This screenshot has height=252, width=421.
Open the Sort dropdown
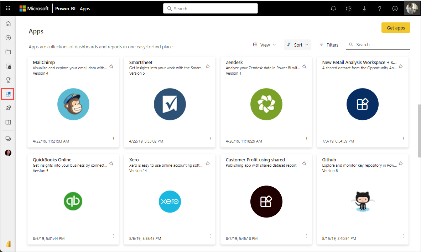coord(297,44)
